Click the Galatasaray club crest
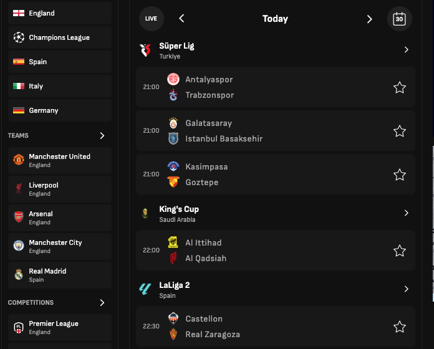 click(x=173, y=123)
